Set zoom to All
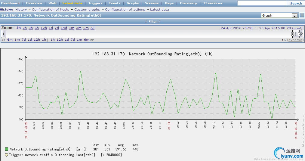 point(92,28)
